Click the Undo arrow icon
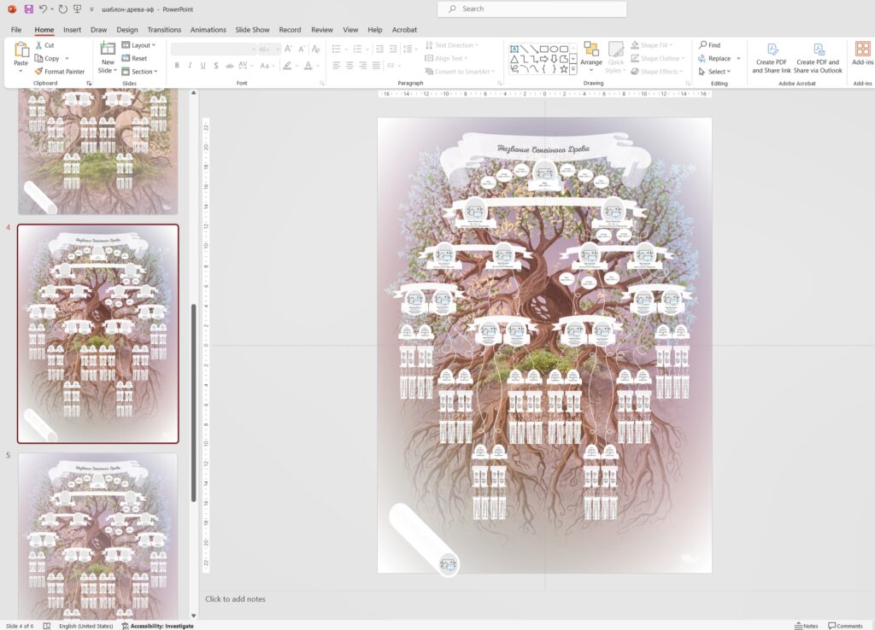Viewport: 875px width, 630px height. (x=43, y=9)
